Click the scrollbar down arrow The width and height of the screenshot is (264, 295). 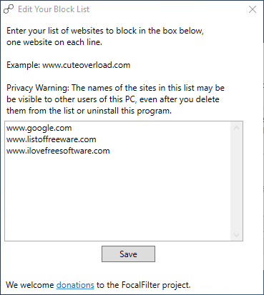236,235
